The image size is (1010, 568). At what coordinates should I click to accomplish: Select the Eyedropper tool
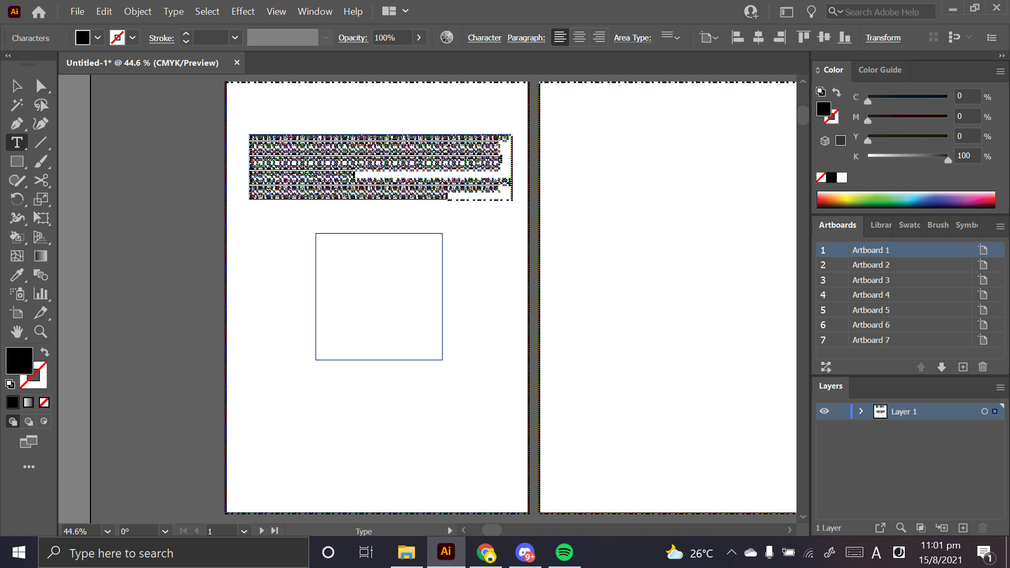16,275
